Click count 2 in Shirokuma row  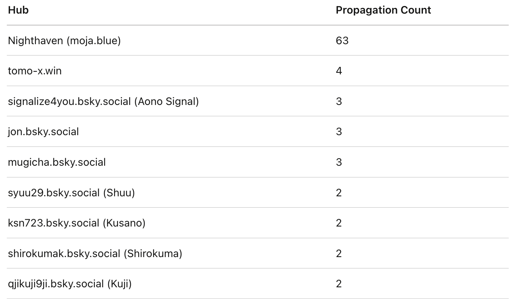[339, 253]
